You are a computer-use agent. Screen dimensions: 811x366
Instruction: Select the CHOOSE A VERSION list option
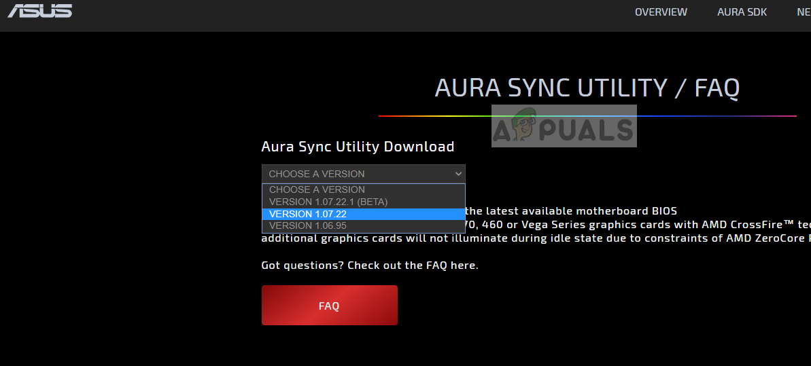(x=364, y=189)
